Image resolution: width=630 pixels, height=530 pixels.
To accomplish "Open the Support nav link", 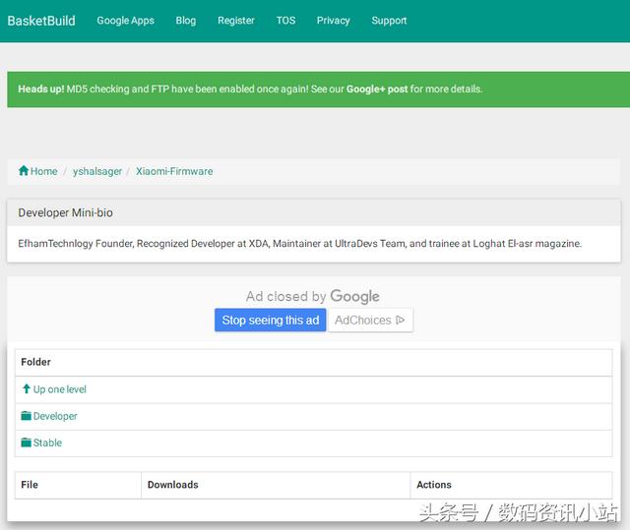I will (x=389, y=21).
